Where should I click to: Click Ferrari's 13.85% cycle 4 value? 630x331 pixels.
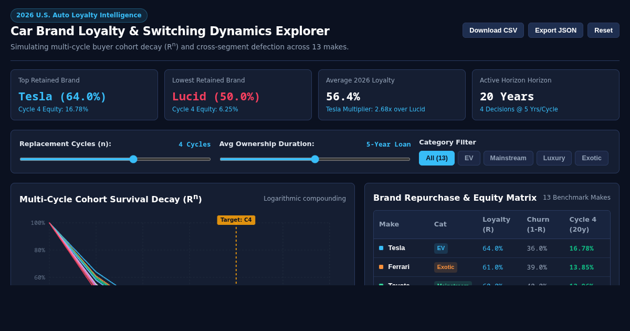click(582, 267)
